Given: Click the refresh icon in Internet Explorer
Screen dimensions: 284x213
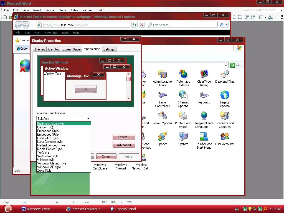Looking at the screenshot, I should 135,25.
